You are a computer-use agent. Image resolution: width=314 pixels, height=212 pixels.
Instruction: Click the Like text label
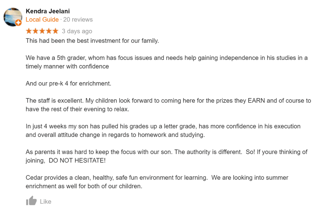[x=46, y=201]
